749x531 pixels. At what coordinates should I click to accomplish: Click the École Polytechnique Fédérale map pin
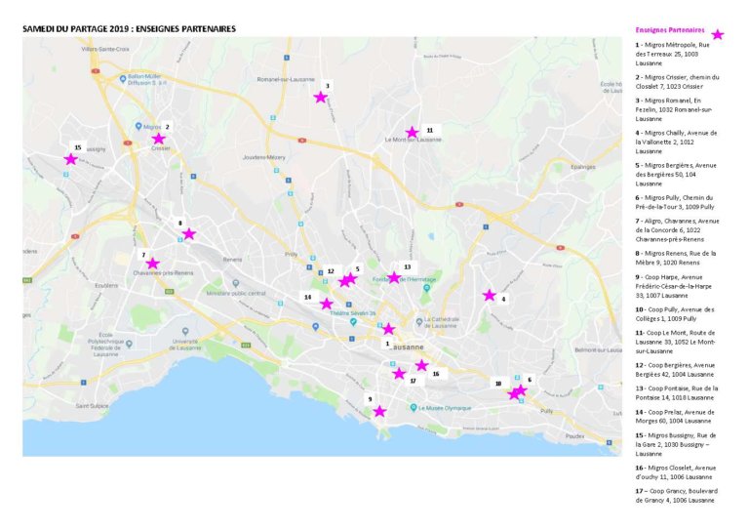(x=129, y=345)
